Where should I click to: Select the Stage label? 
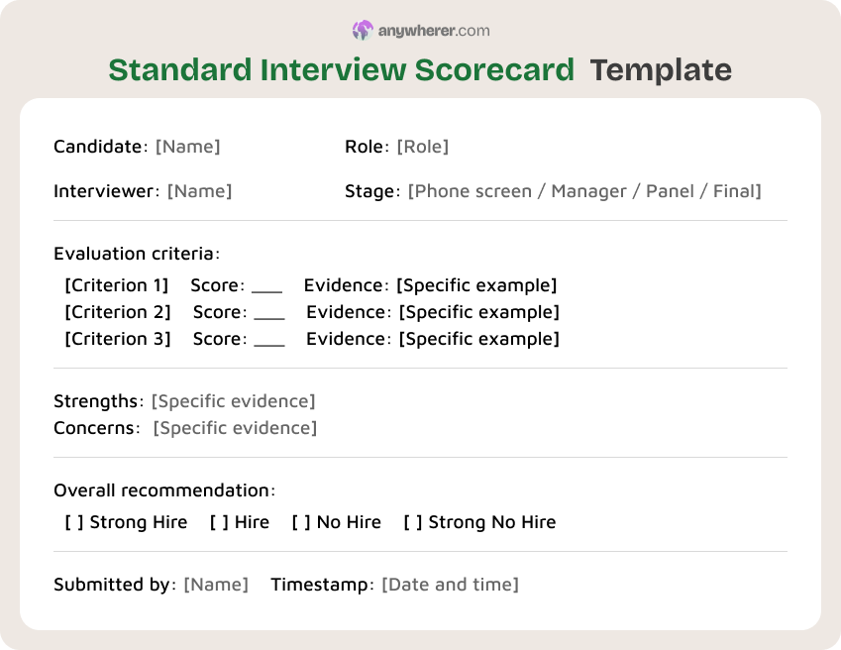pyautogui.click(x=372, y=191)
